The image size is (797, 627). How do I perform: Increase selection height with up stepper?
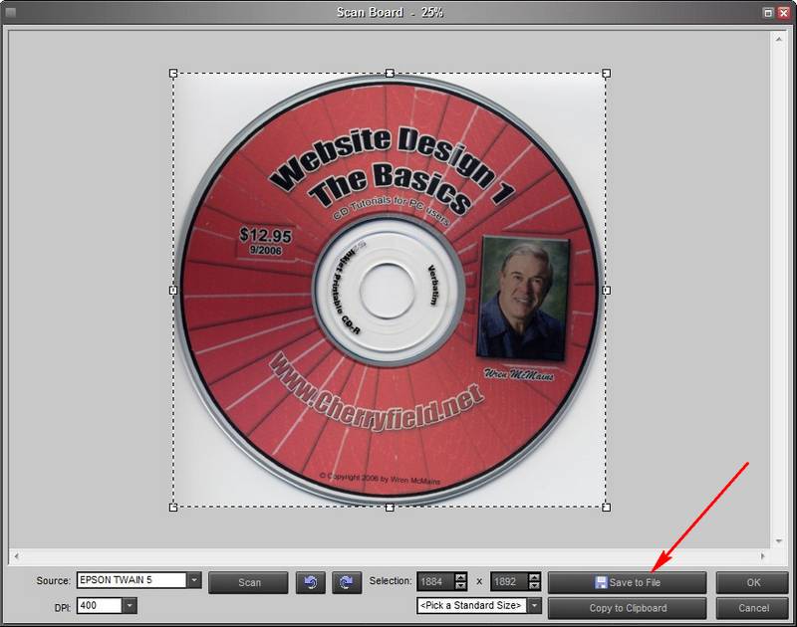535,577
